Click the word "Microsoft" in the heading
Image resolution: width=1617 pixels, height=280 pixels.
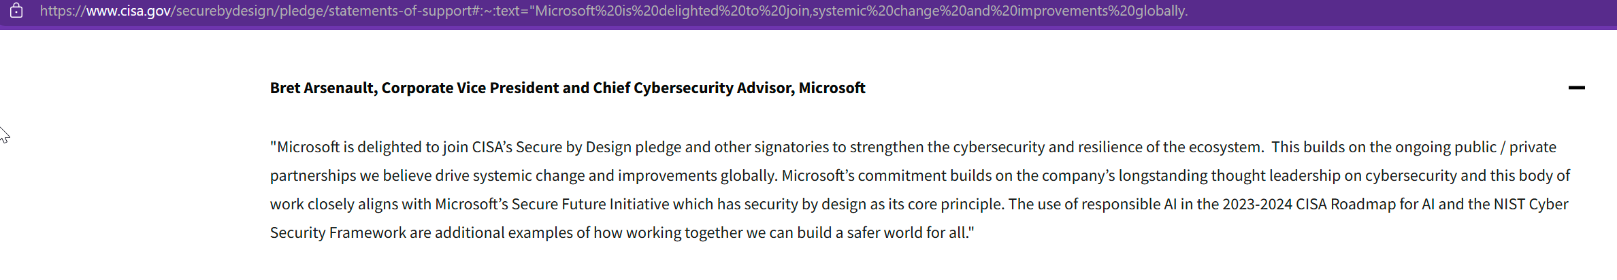click(x=832, y=88)
